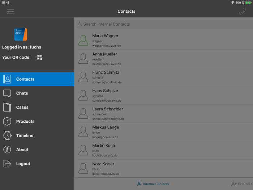
Task: Click the Smart Assist app logo
Action: click(21, 34)
